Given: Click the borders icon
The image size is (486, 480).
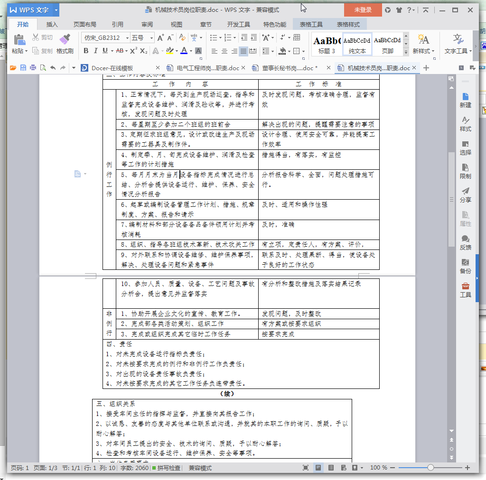Looking at the screenshot, I should 297,51.
